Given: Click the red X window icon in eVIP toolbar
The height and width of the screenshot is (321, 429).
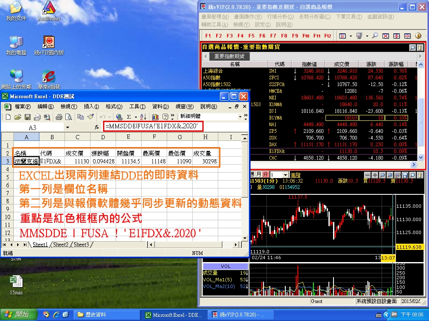Looking at the screenshot, I should point(385,36).
